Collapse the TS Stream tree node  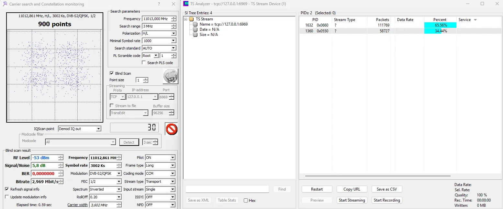pyautogui.click(x=186, y=19)
